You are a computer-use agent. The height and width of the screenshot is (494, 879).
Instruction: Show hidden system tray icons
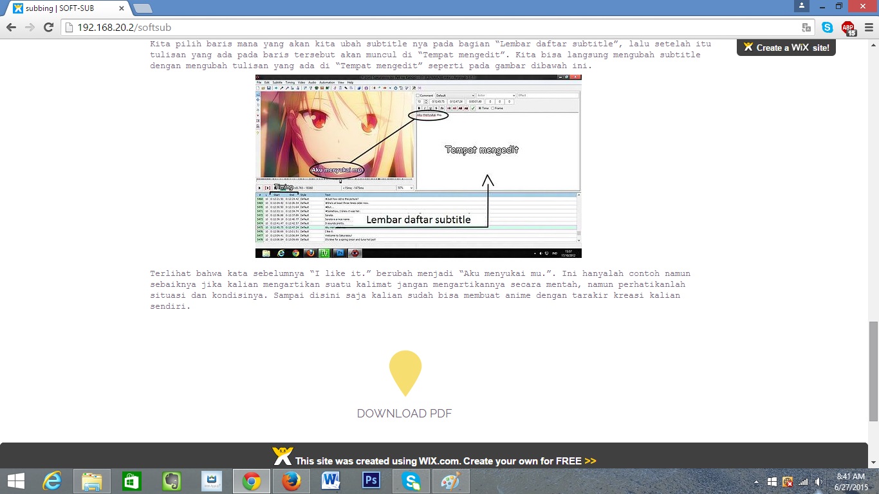coord(757,482)
